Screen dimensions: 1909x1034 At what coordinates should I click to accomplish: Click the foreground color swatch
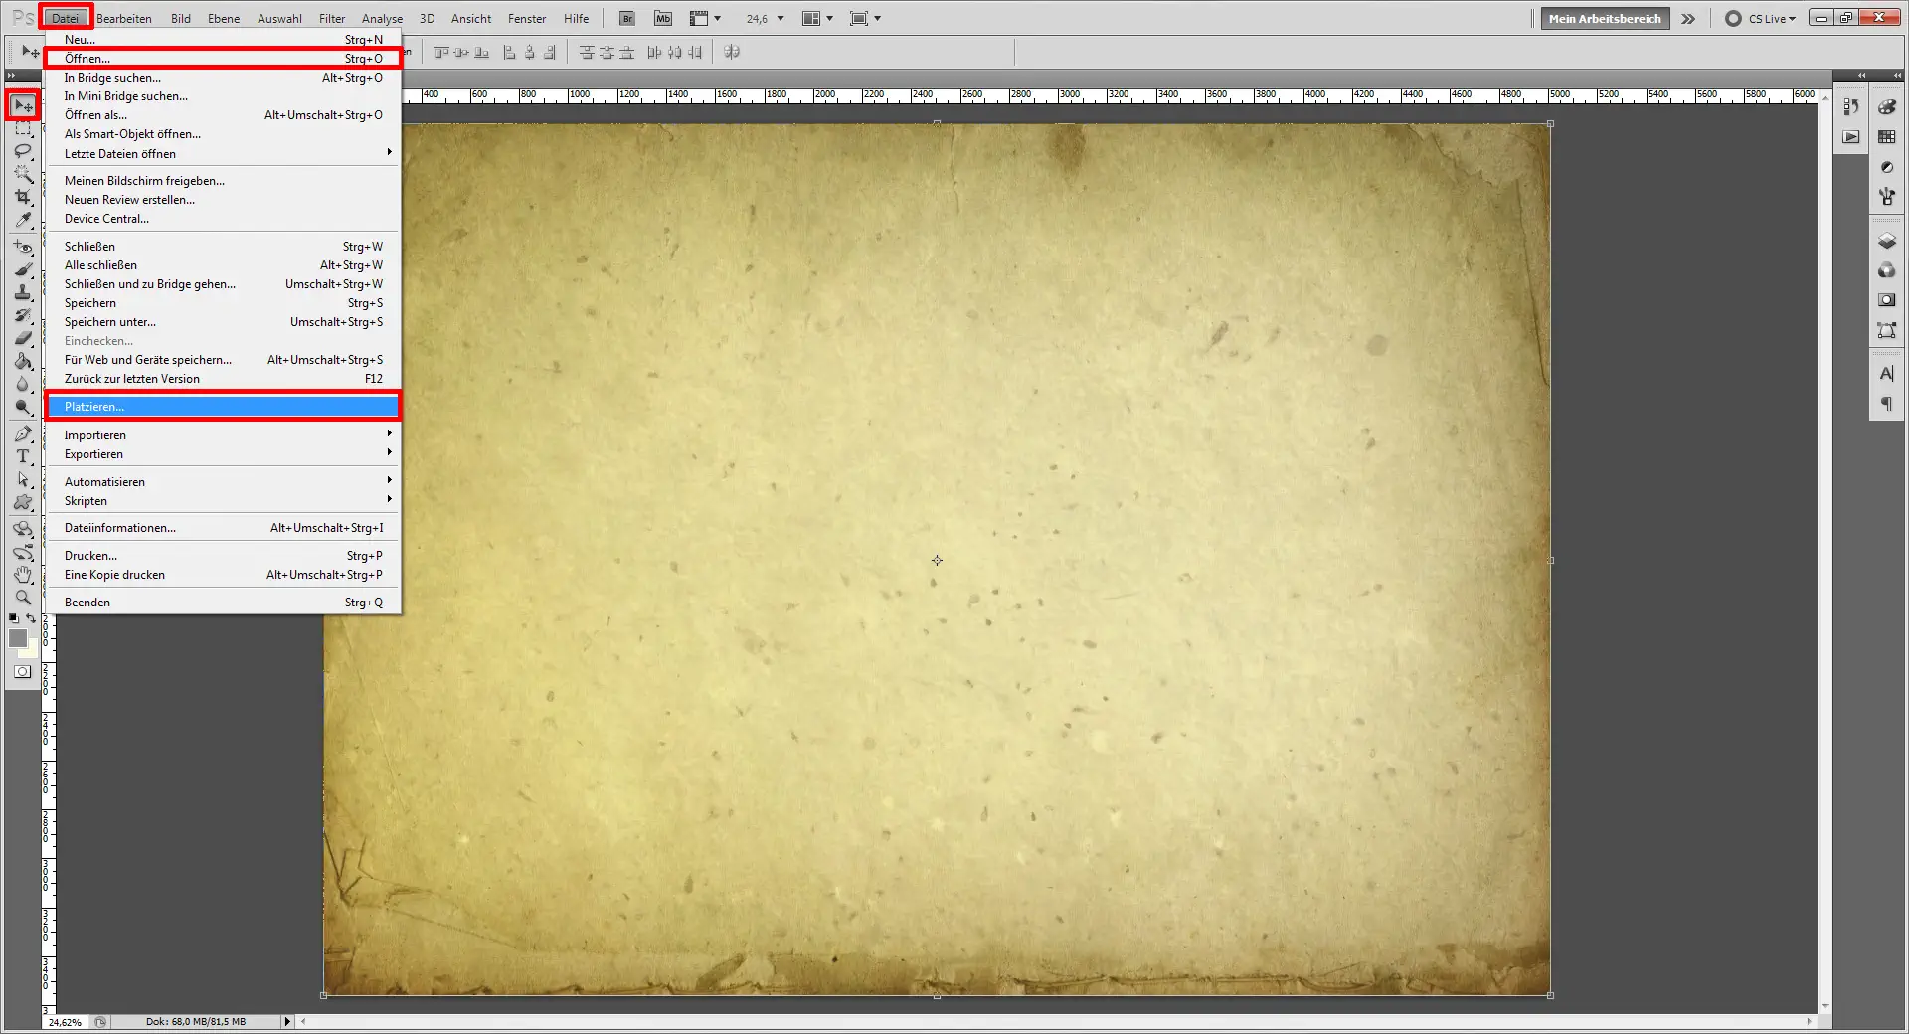coord(17,638)
